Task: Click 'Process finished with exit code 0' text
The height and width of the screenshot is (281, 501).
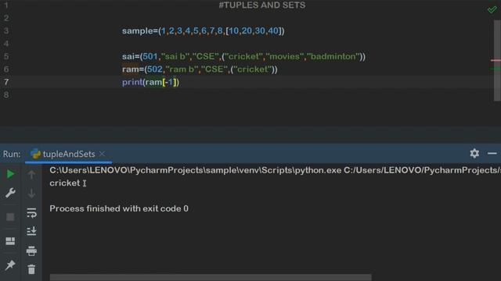Action: click(x=119, y=208)
